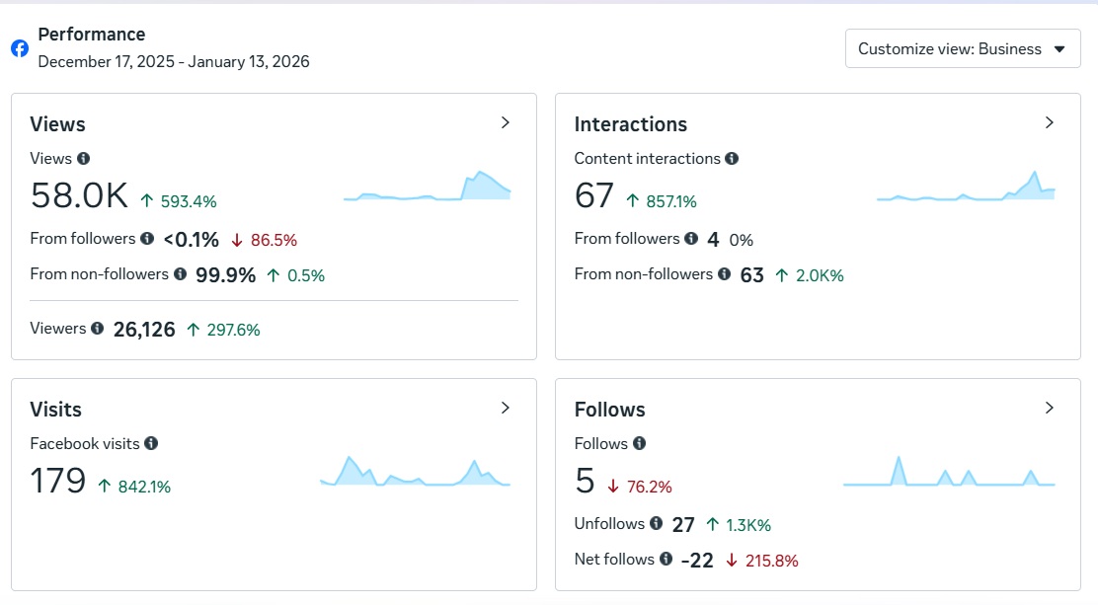Expand Views card using its chevron arrow
This screenshot has height=605, width=1098.
click(506, 122)
